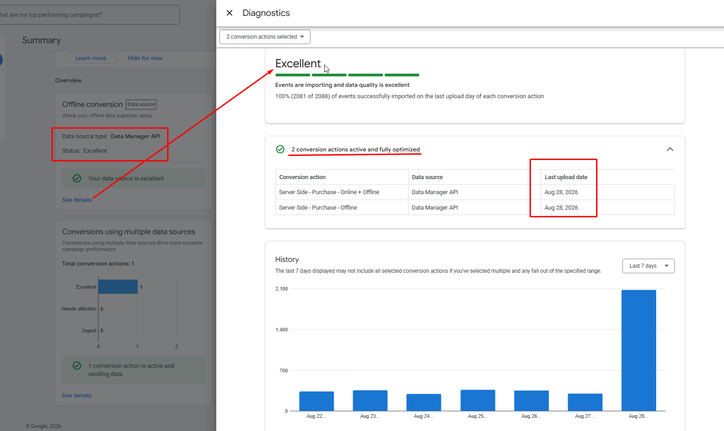Image resolution: width=724 pixels, height=431 pixels.
Task: Click Data Manager API cell in Purchase - Offline row
Action: tap(435, 208)
